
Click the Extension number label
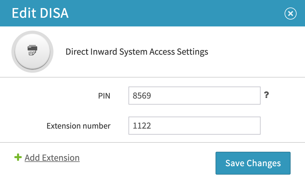78,126
